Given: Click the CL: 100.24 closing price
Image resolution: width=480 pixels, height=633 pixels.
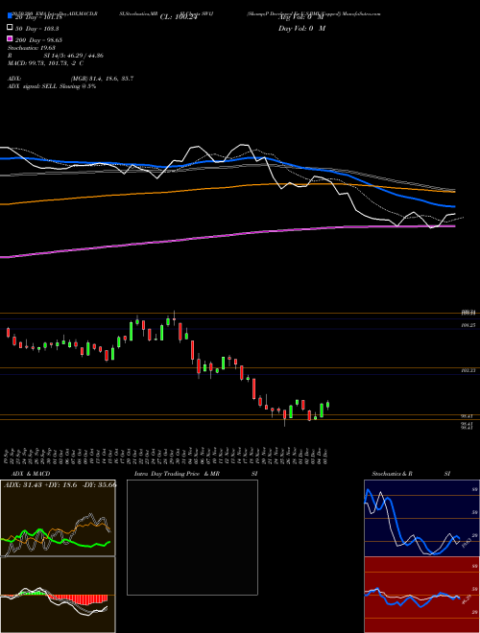Looking at the screenshot, I should pyautogui.click(x=179, y=17).
